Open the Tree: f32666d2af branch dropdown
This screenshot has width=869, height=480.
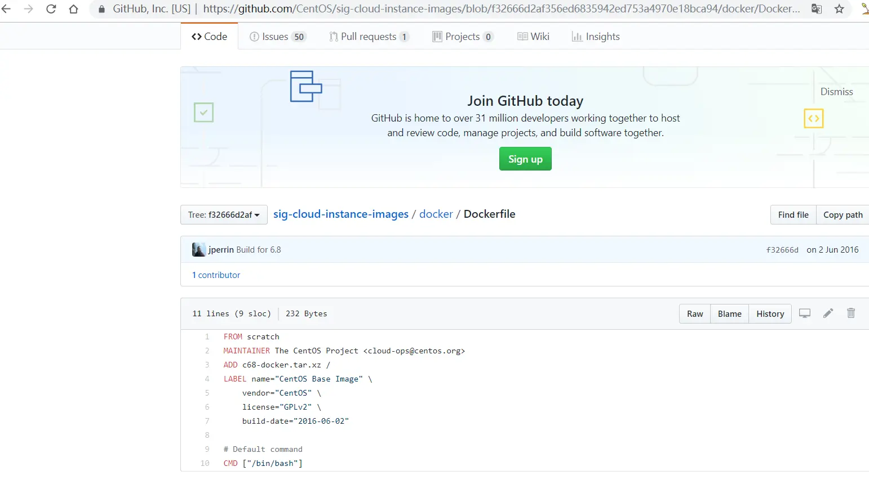coord(224,214)
